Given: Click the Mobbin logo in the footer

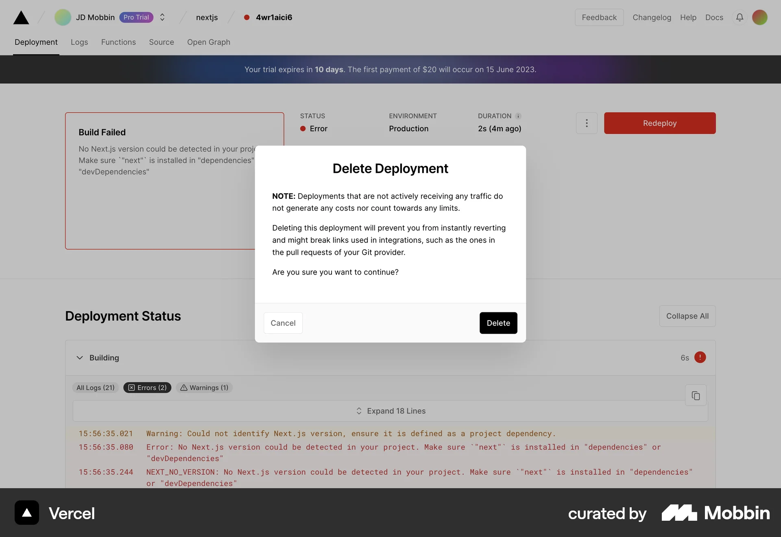Looking at the screenshot, I should tap(678, 513).
